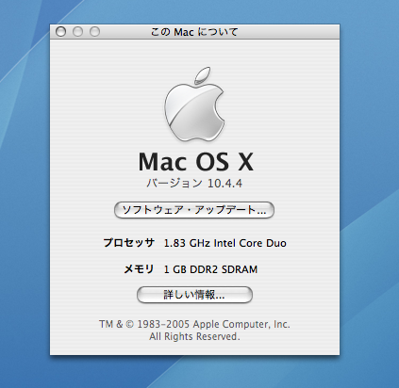The image size is (399, 388).
Task: Click the プロセッサ label
Action: click(x=129, y=243)
